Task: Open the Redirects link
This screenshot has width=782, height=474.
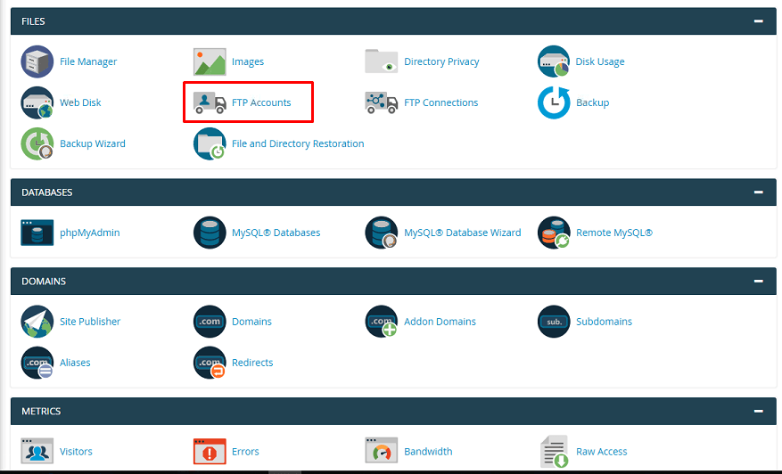Action: (x=252, y=363)
